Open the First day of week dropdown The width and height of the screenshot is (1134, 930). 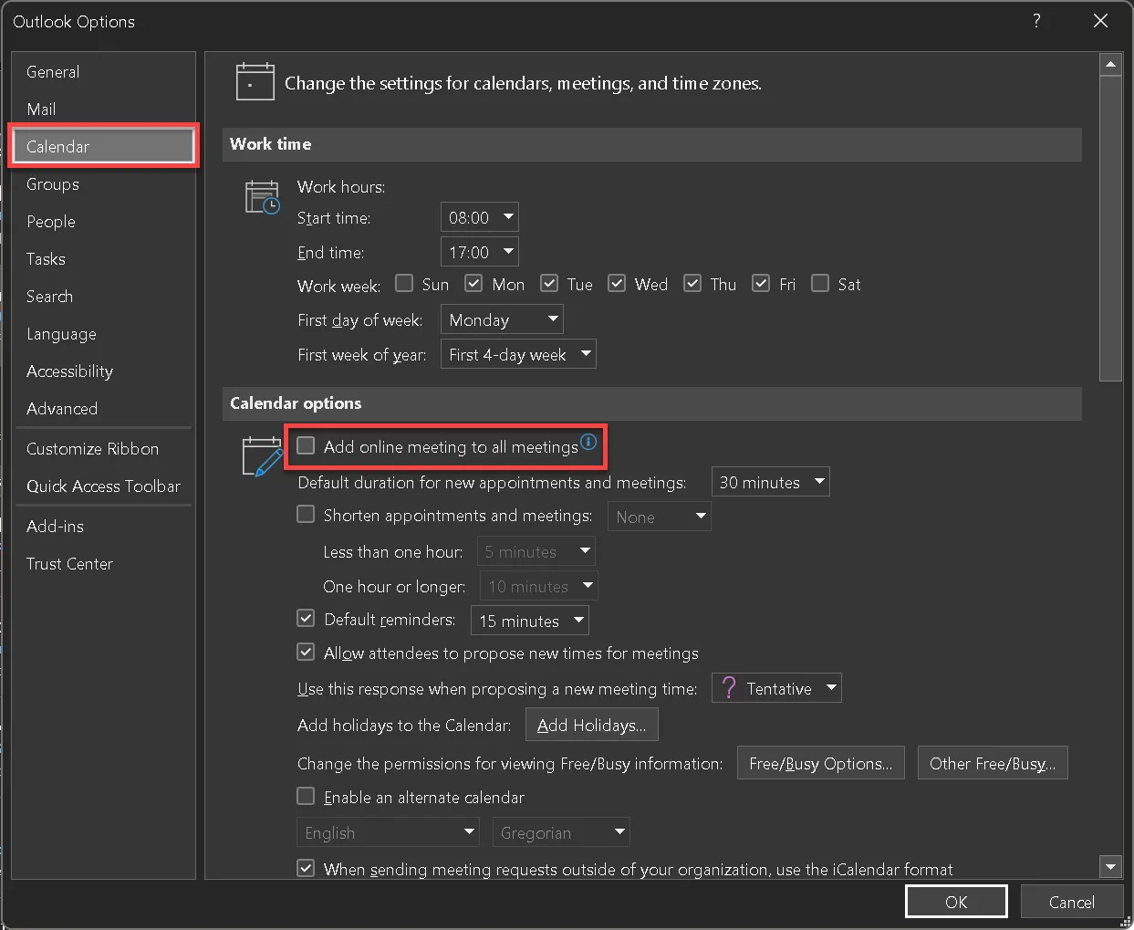(502, 319)
